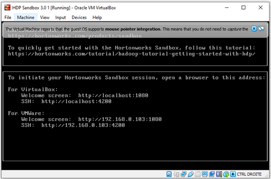Click the CTRL DROITE host key label
Image resolution: width=271 pixels, height=179 pixels.
[249, 174]
